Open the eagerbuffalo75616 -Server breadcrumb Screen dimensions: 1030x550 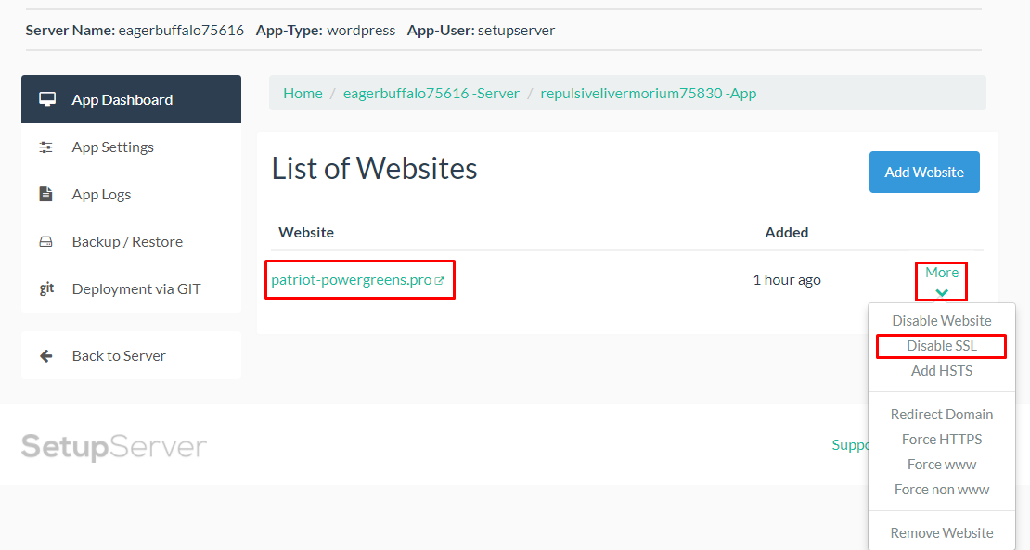click(431, 93)
